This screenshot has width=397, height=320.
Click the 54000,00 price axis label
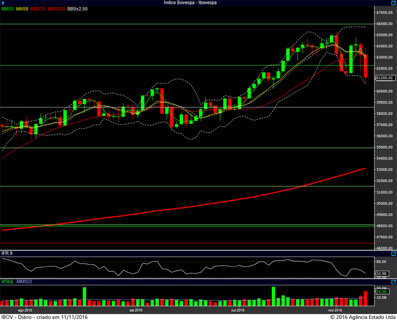coord(384,158)
